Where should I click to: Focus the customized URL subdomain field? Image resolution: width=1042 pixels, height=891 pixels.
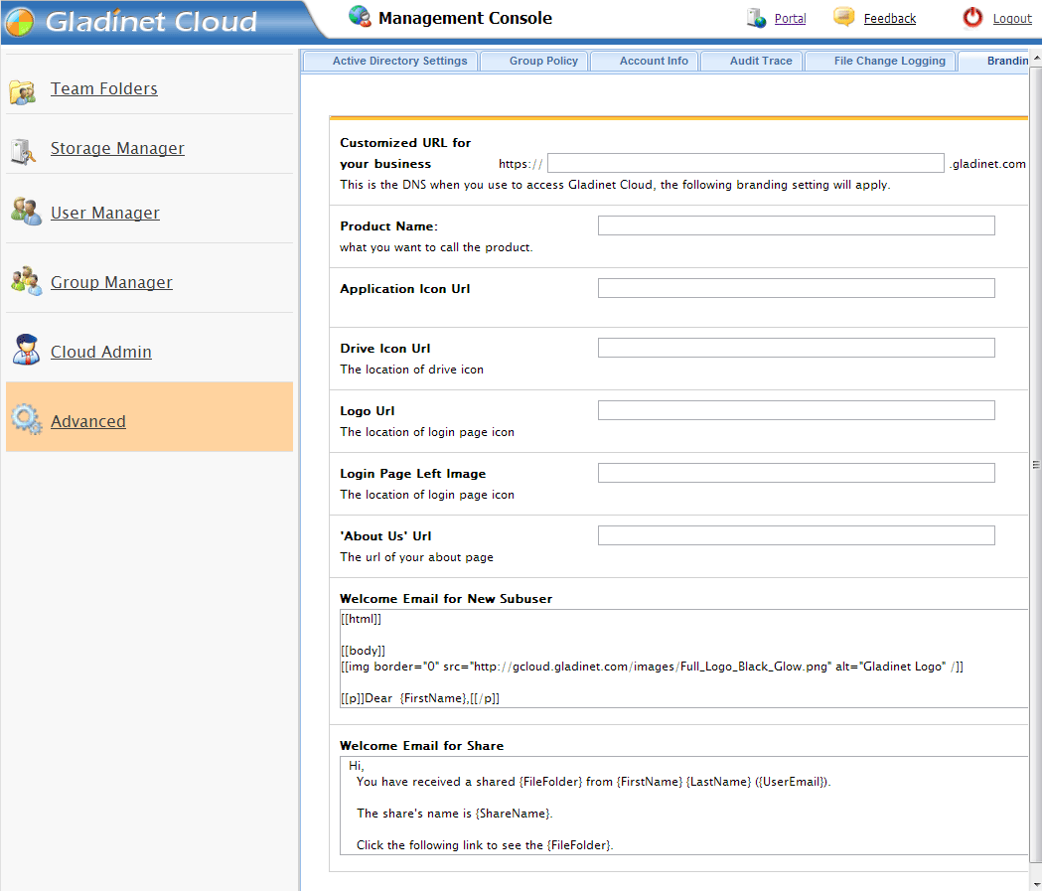[746, 164]
